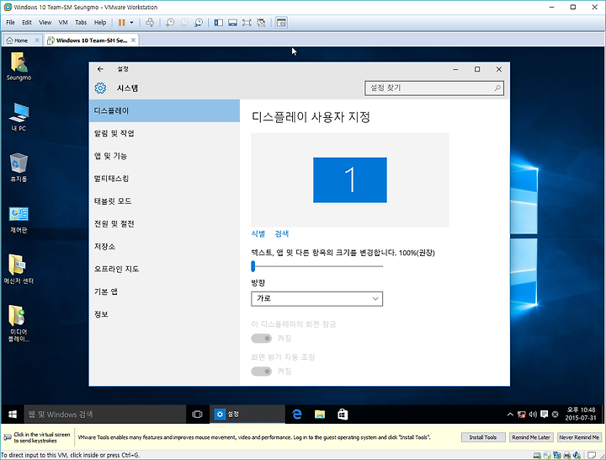Click the 웹 및 Windows 검색 box
Image resolution: width=606 pixels, height=460 pixels.
click(105, 415)
